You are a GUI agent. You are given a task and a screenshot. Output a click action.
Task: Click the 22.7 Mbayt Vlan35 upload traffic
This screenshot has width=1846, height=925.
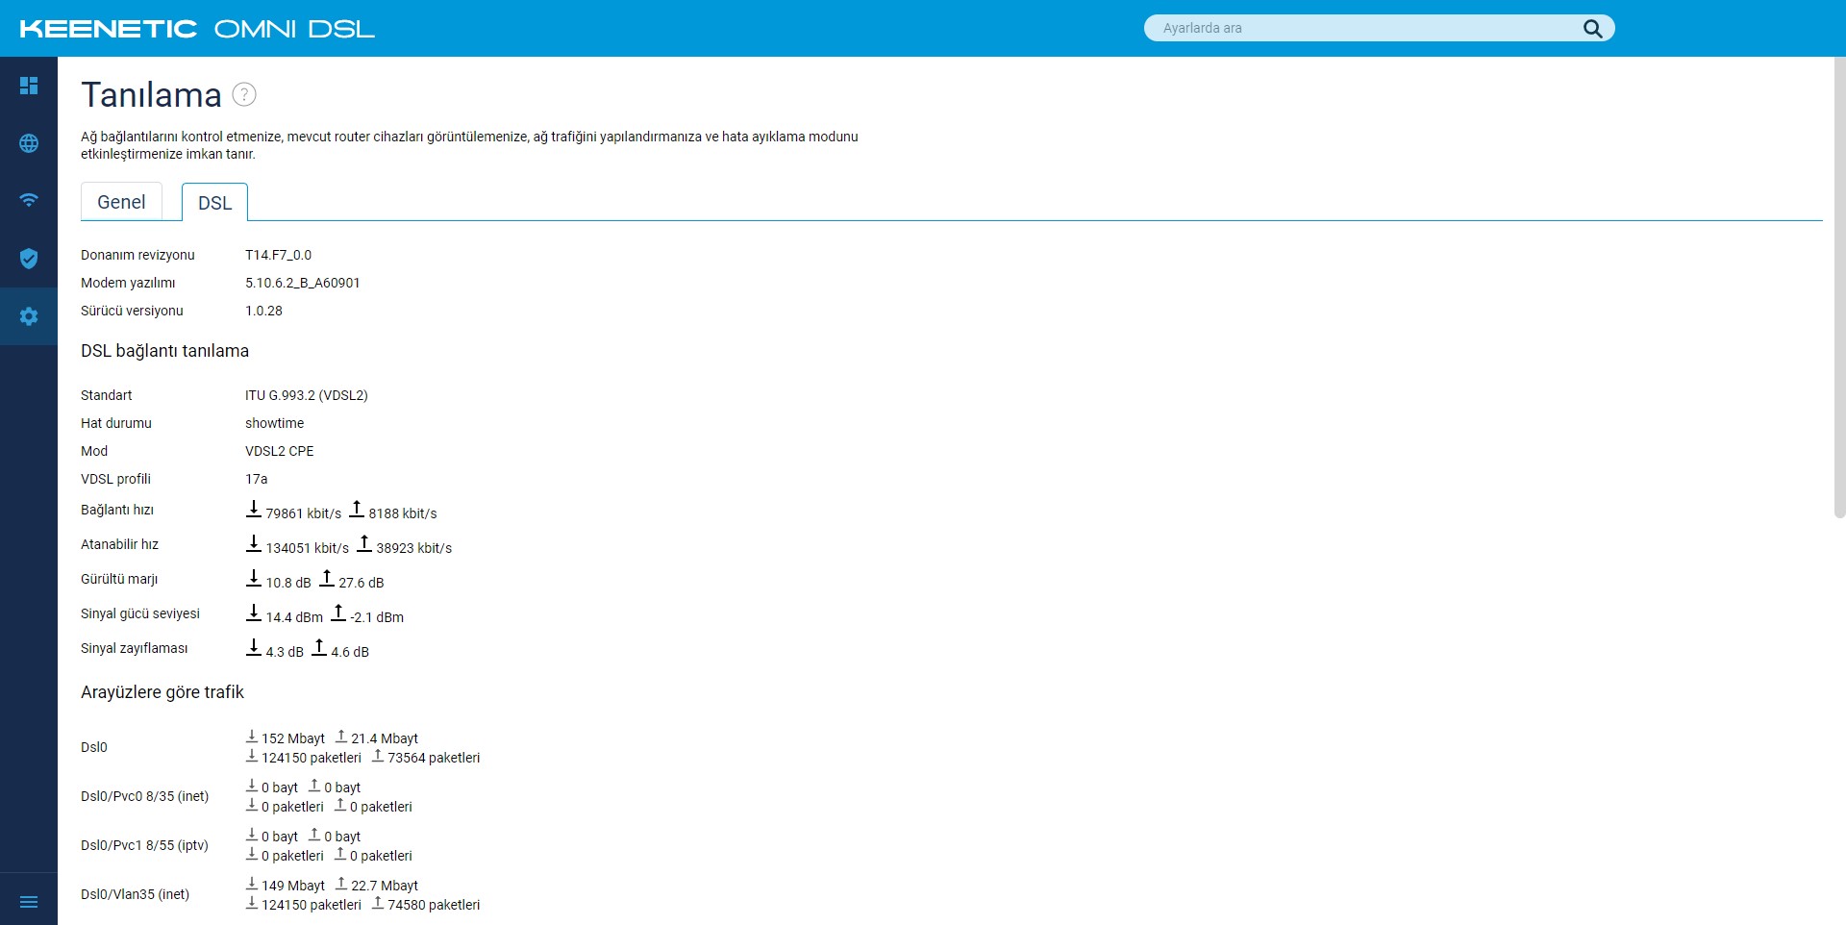(385, 886)
